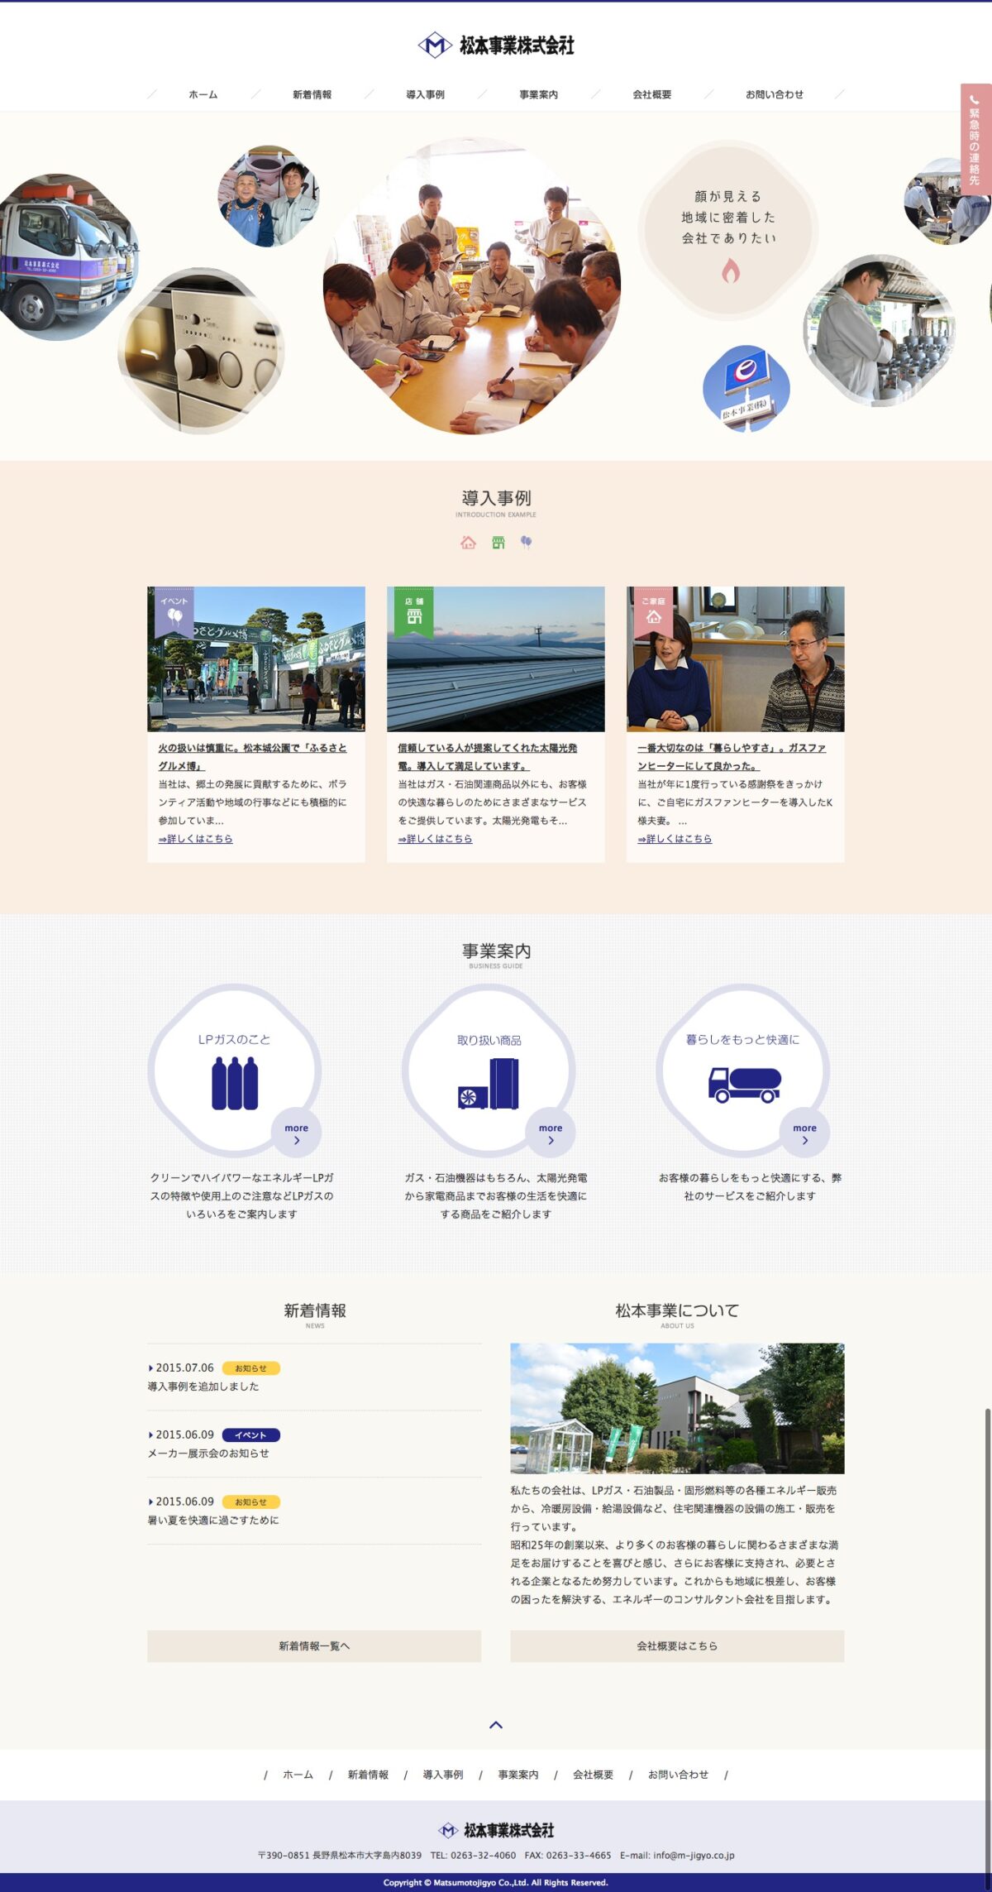Open ホーム in the footer navigation
The width and height of the screenshot is (992, 1892).
coord(298,1775)
